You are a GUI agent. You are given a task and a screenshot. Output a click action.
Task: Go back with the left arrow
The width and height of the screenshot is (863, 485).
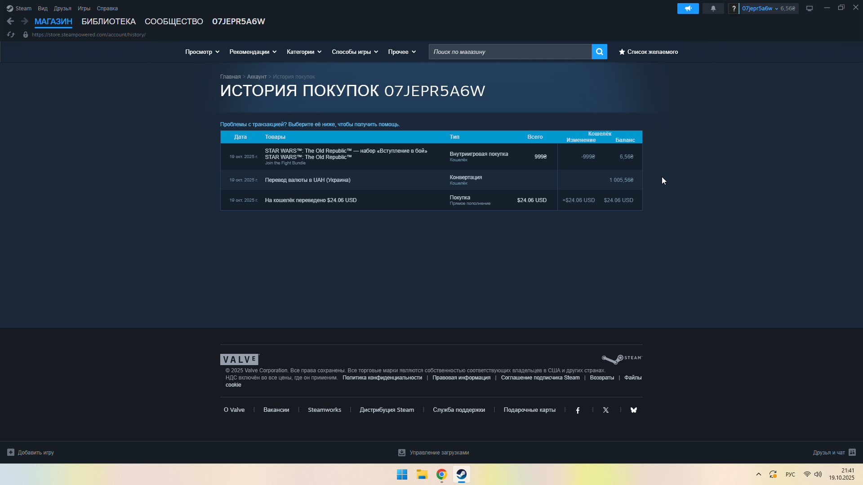click(x=10, y=21)
